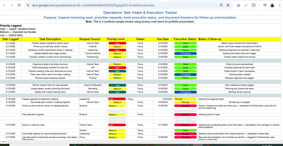Select the 'External Requests' source cell
The image size is (283, 146).
pos(93,85)
